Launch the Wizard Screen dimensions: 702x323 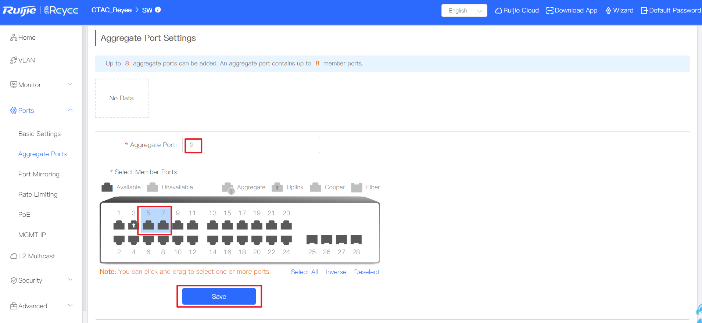click(619, 10)
